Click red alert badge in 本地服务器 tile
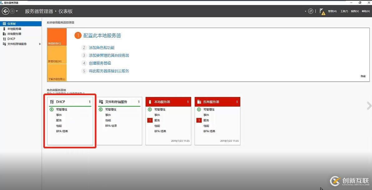This screenshot has height=190, width=372. pyautogui.click(x=150, y=120)
